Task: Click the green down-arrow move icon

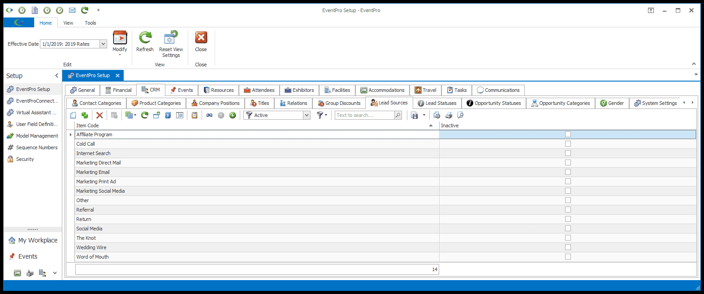Action: point(233,115)
